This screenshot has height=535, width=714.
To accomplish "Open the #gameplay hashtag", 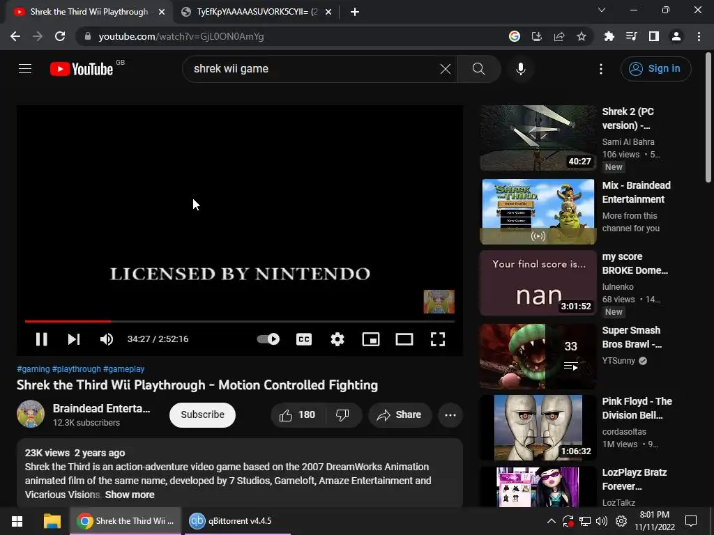I will (124, 369).
